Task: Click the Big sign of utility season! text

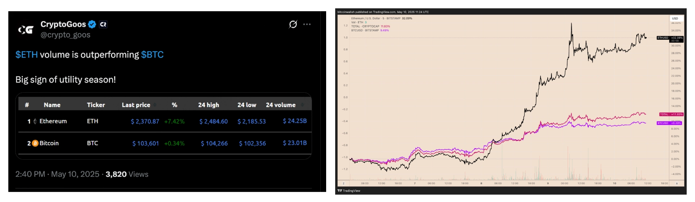Action: click(x=66, y=80)
